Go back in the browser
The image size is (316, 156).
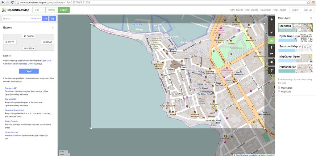(3, 2)
